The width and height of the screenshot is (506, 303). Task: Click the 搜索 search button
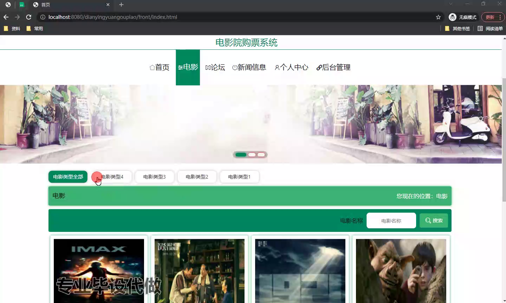click(x=434, y=221)
